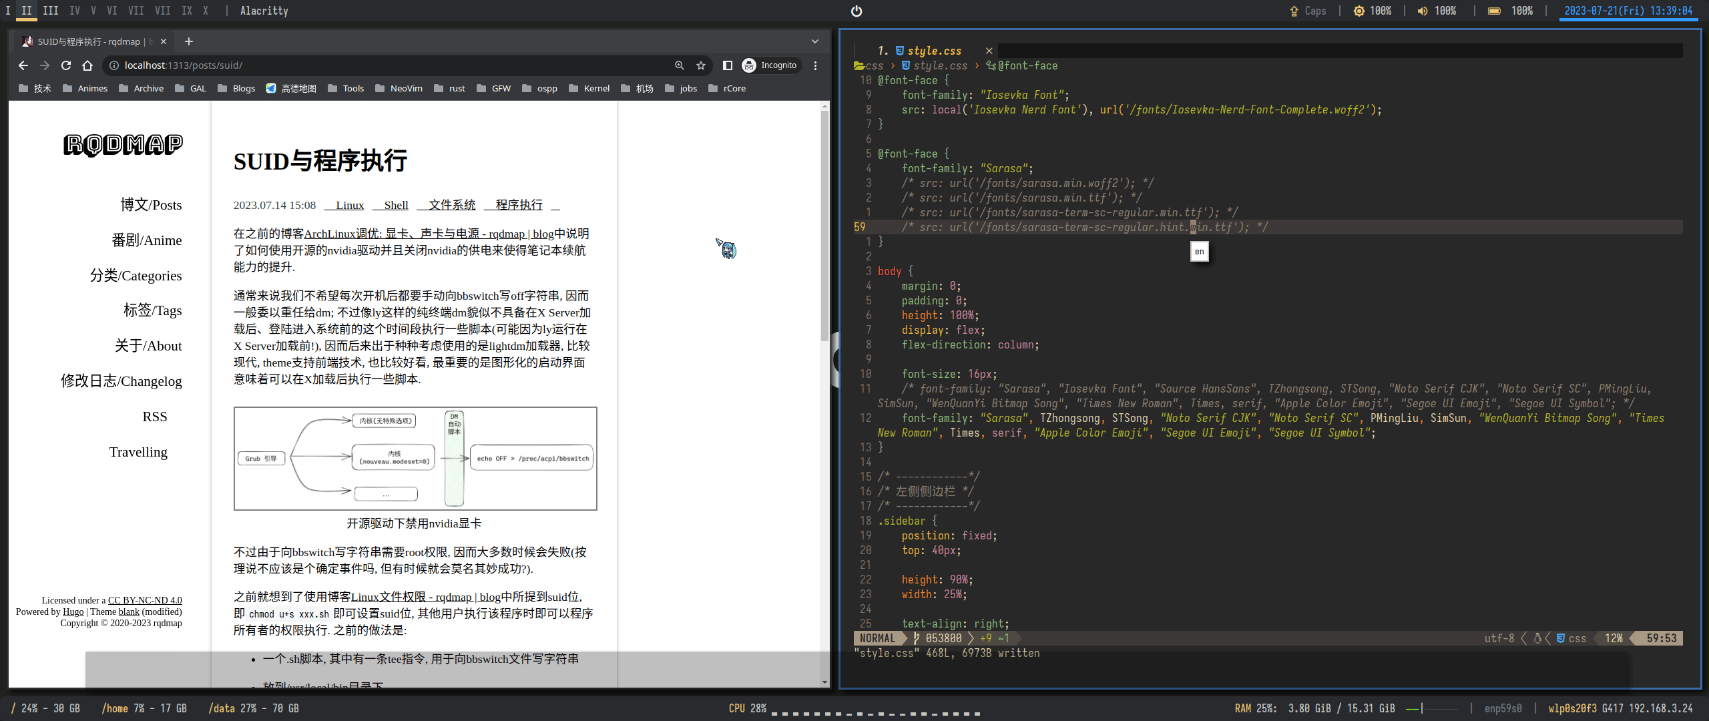Screen dimensions: 1709x721
Task: Go to 博文/Posts in sidebar
Action: (x=151, y=204)
